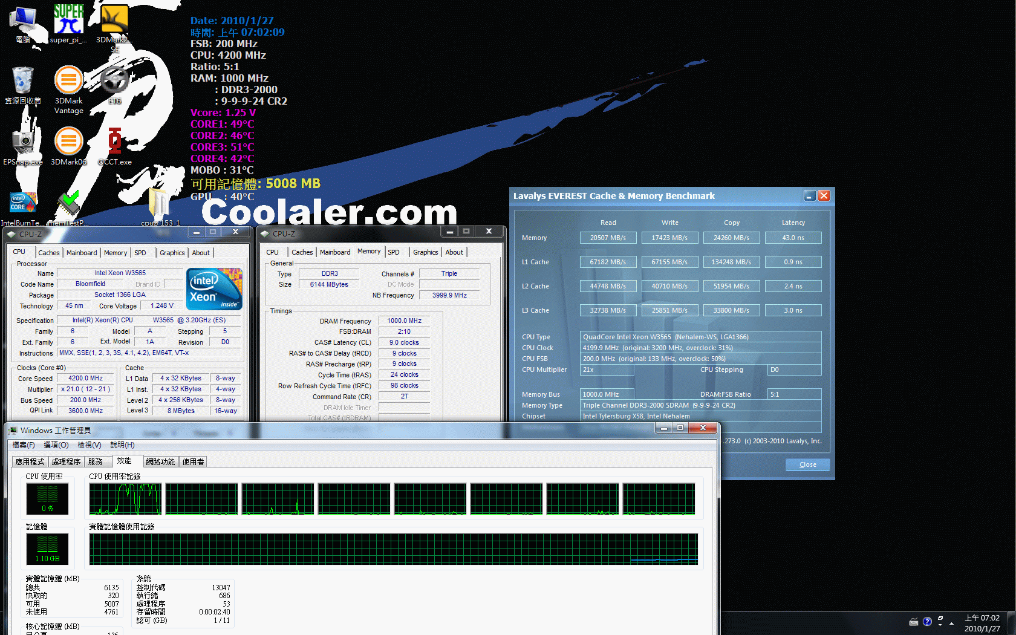
Task: Click the Windows 工作管理員 title bar icon
Action: [x=13, y=431]
